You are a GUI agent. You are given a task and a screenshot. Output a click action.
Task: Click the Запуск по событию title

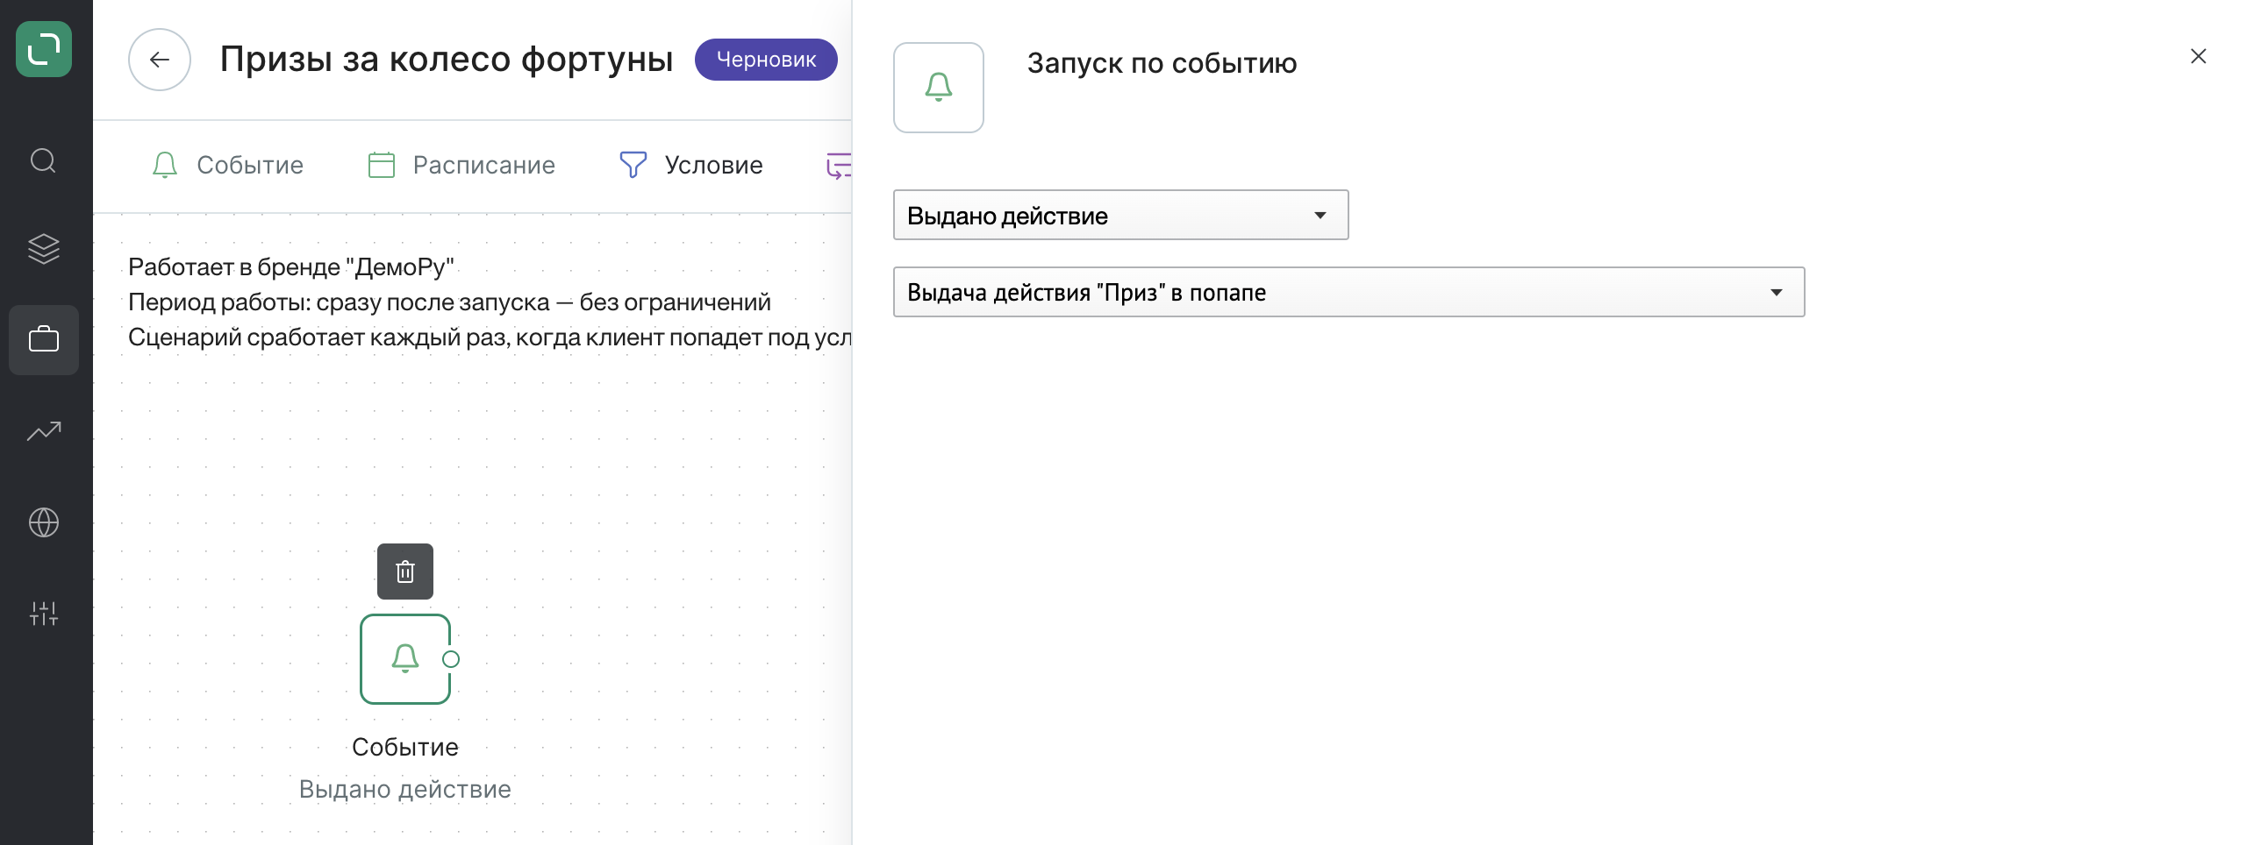pos(1162,63)
